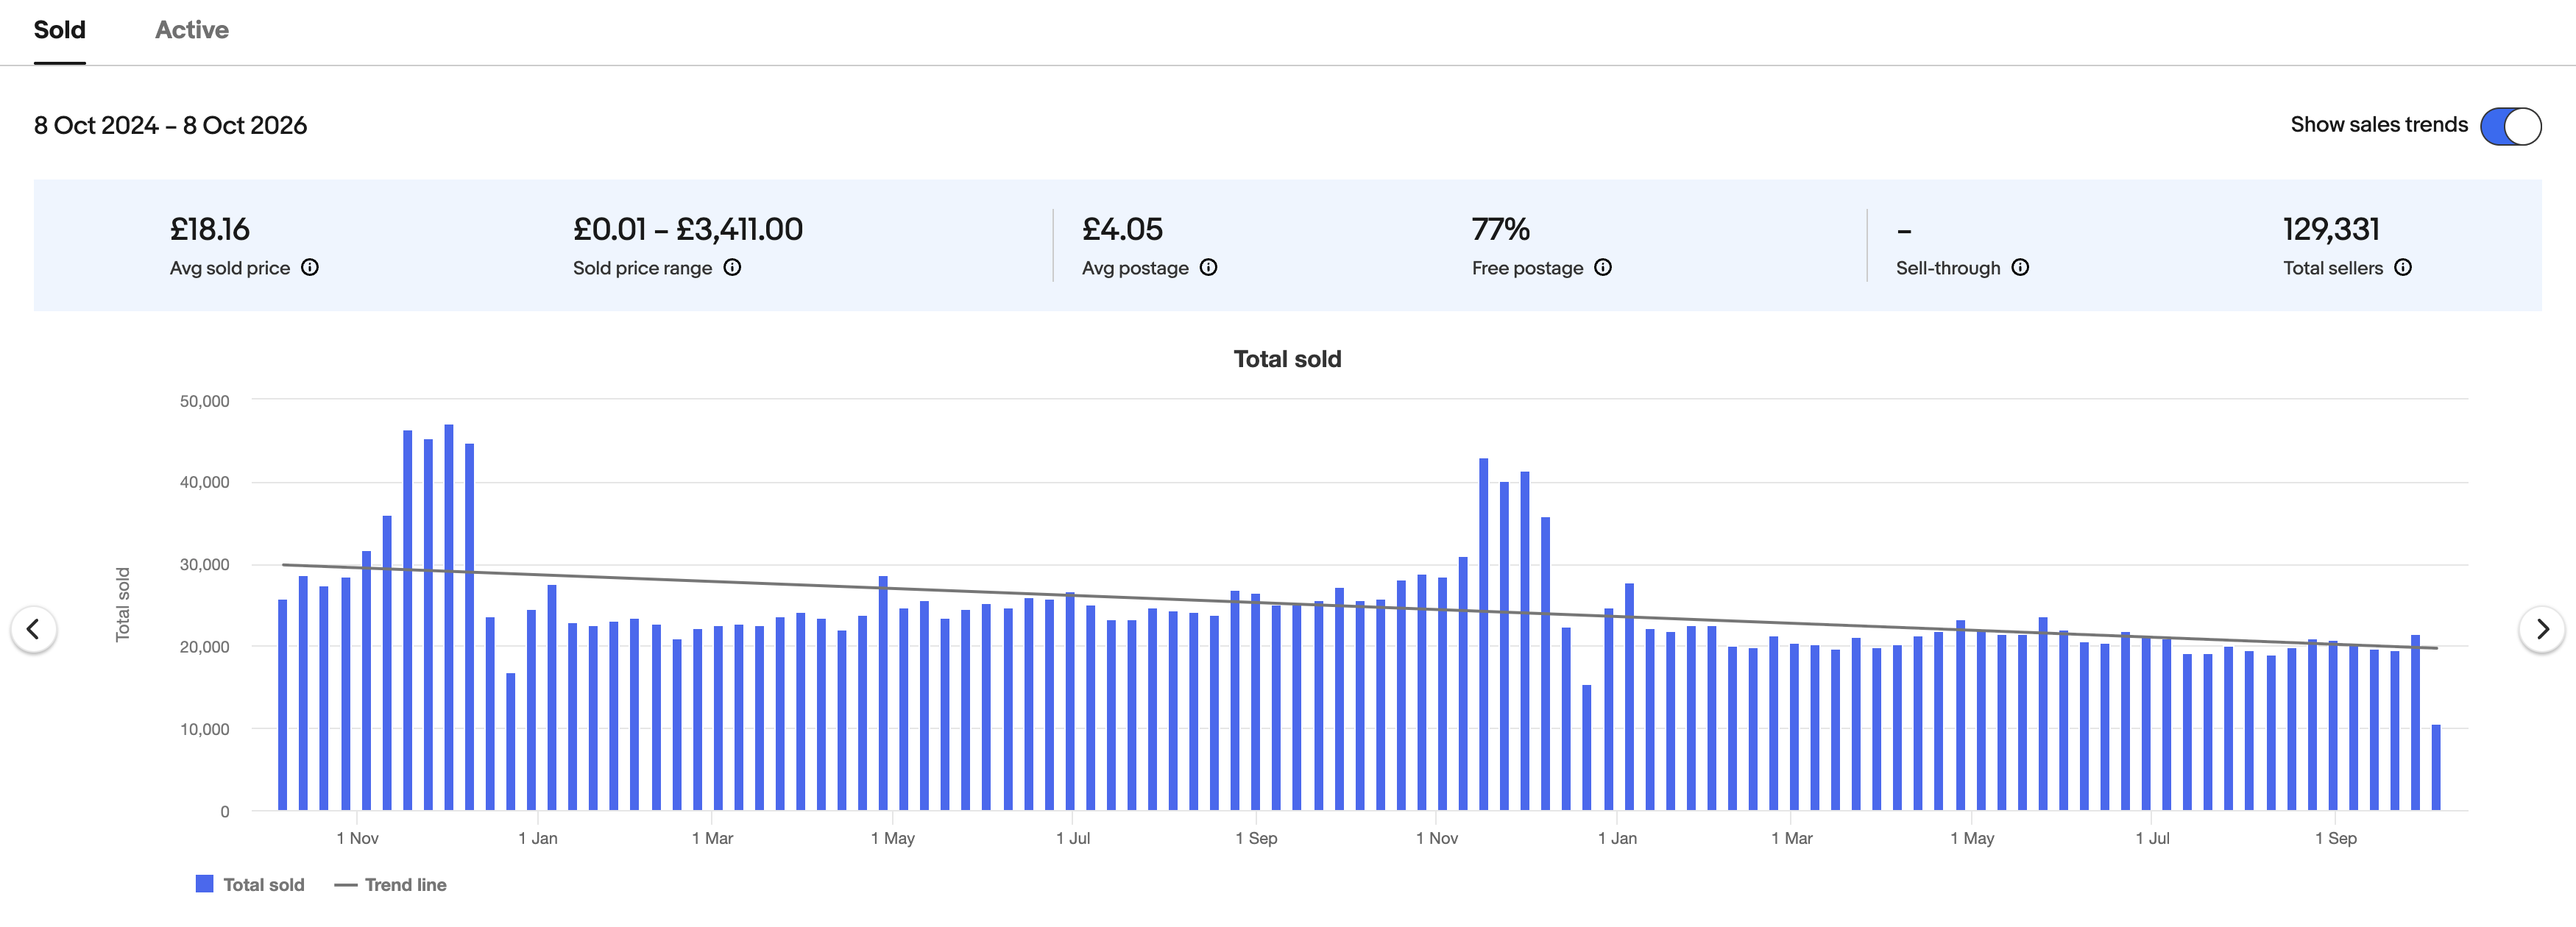Open the Sold price range info icon
The height and width of the screenshot is (927, 2576).
[x=732, y=267]
